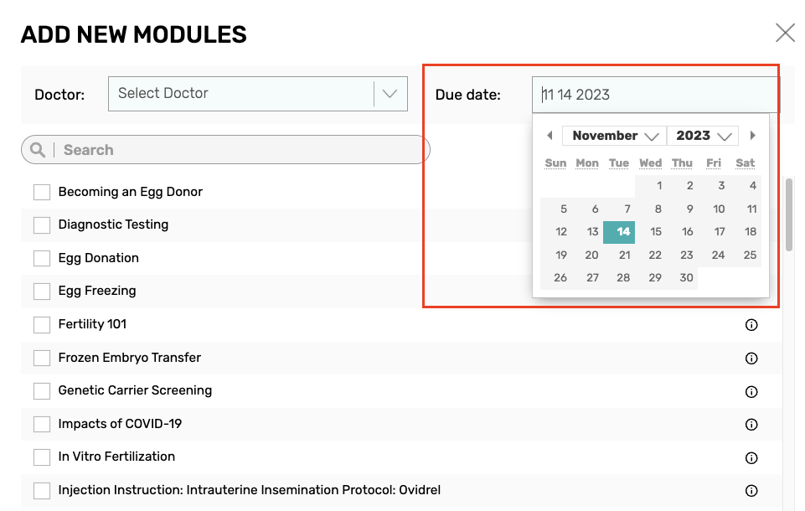The height and width of the screenshot is (511, 805).
Task: Go to next month in calendar
Action: [x=752, y=135]
